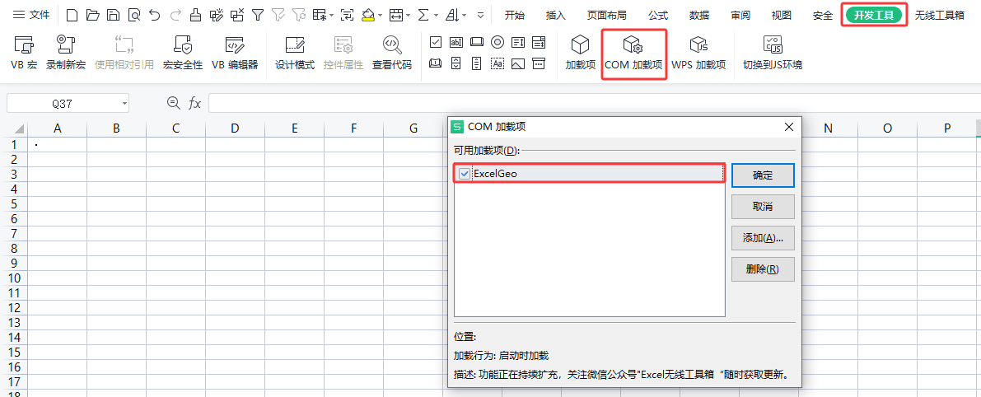Switch to the 审阅 tab

pyautogui.click(x=740, y=15)
